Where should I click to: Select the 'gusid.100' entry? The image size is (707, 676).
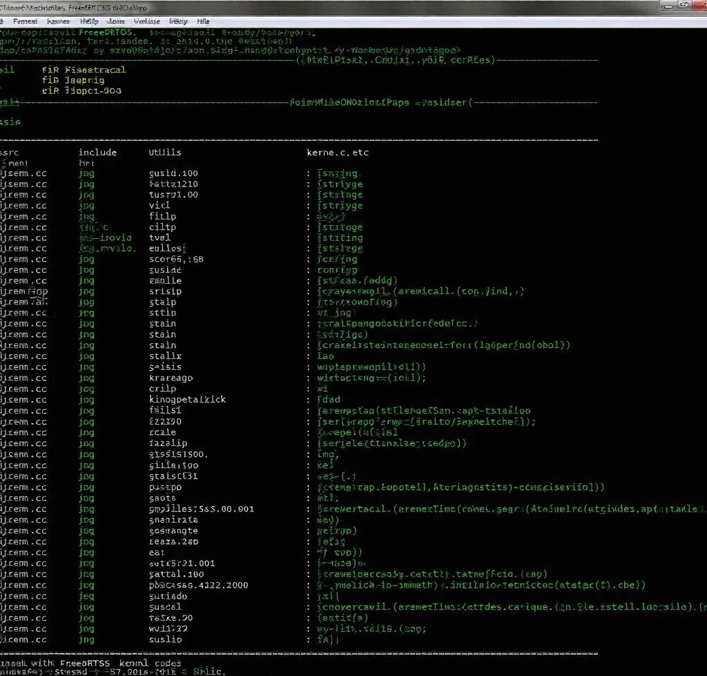173,173
